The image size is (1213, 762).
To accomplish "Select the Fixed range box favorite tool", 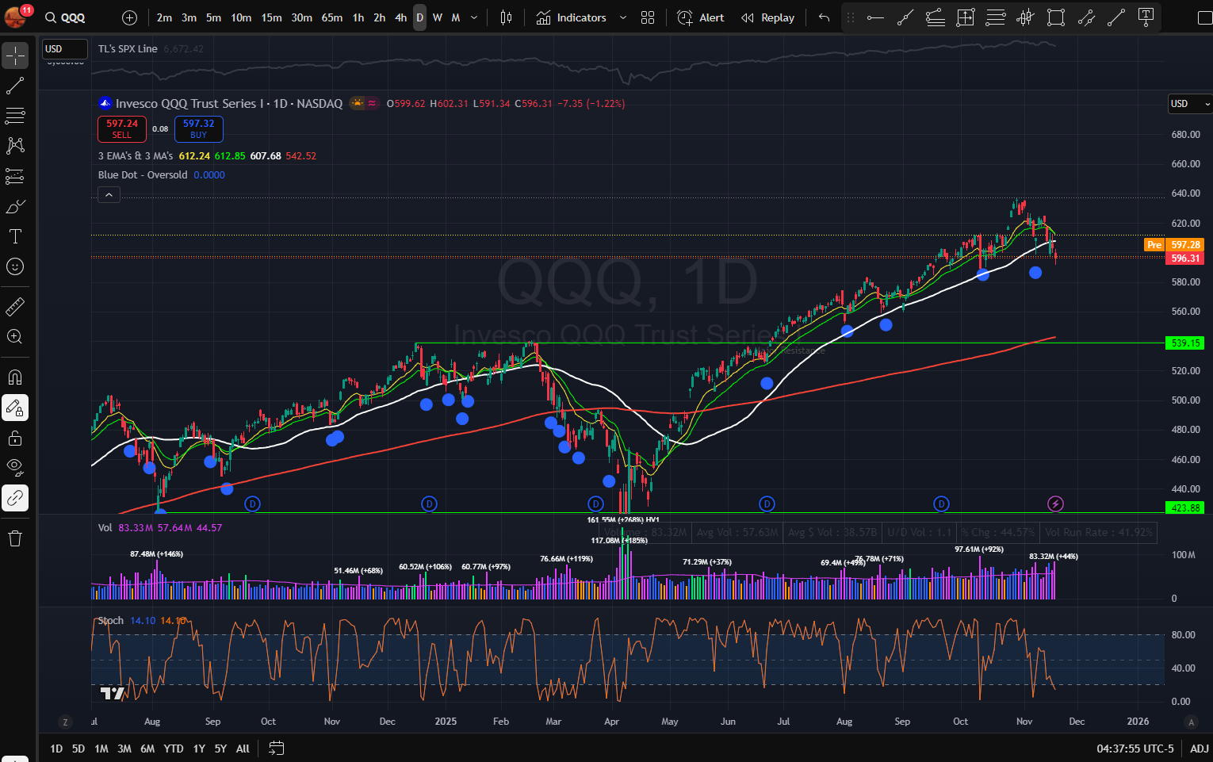I will [x=966, y=17].
